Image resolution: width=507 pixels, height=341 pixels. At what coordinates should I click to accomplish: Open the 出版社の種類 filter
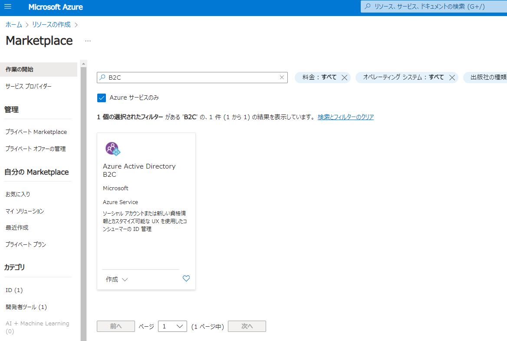(486, 78)
